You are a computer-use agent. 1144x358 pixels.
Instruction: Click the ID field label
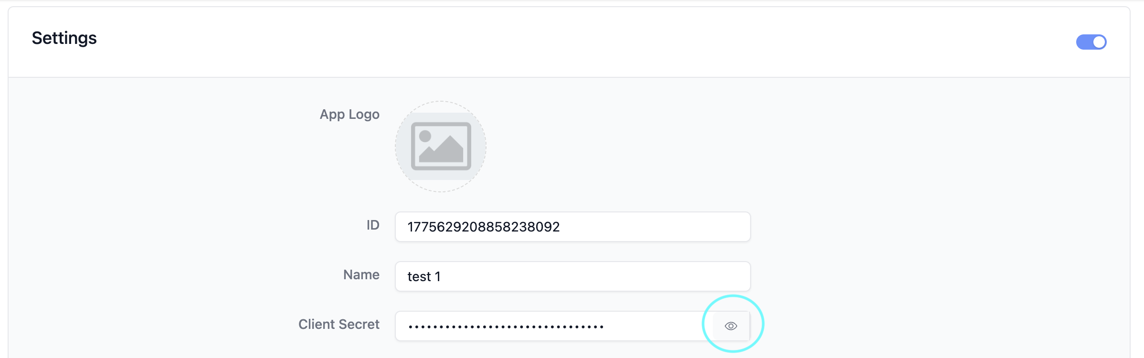(373, 225)
